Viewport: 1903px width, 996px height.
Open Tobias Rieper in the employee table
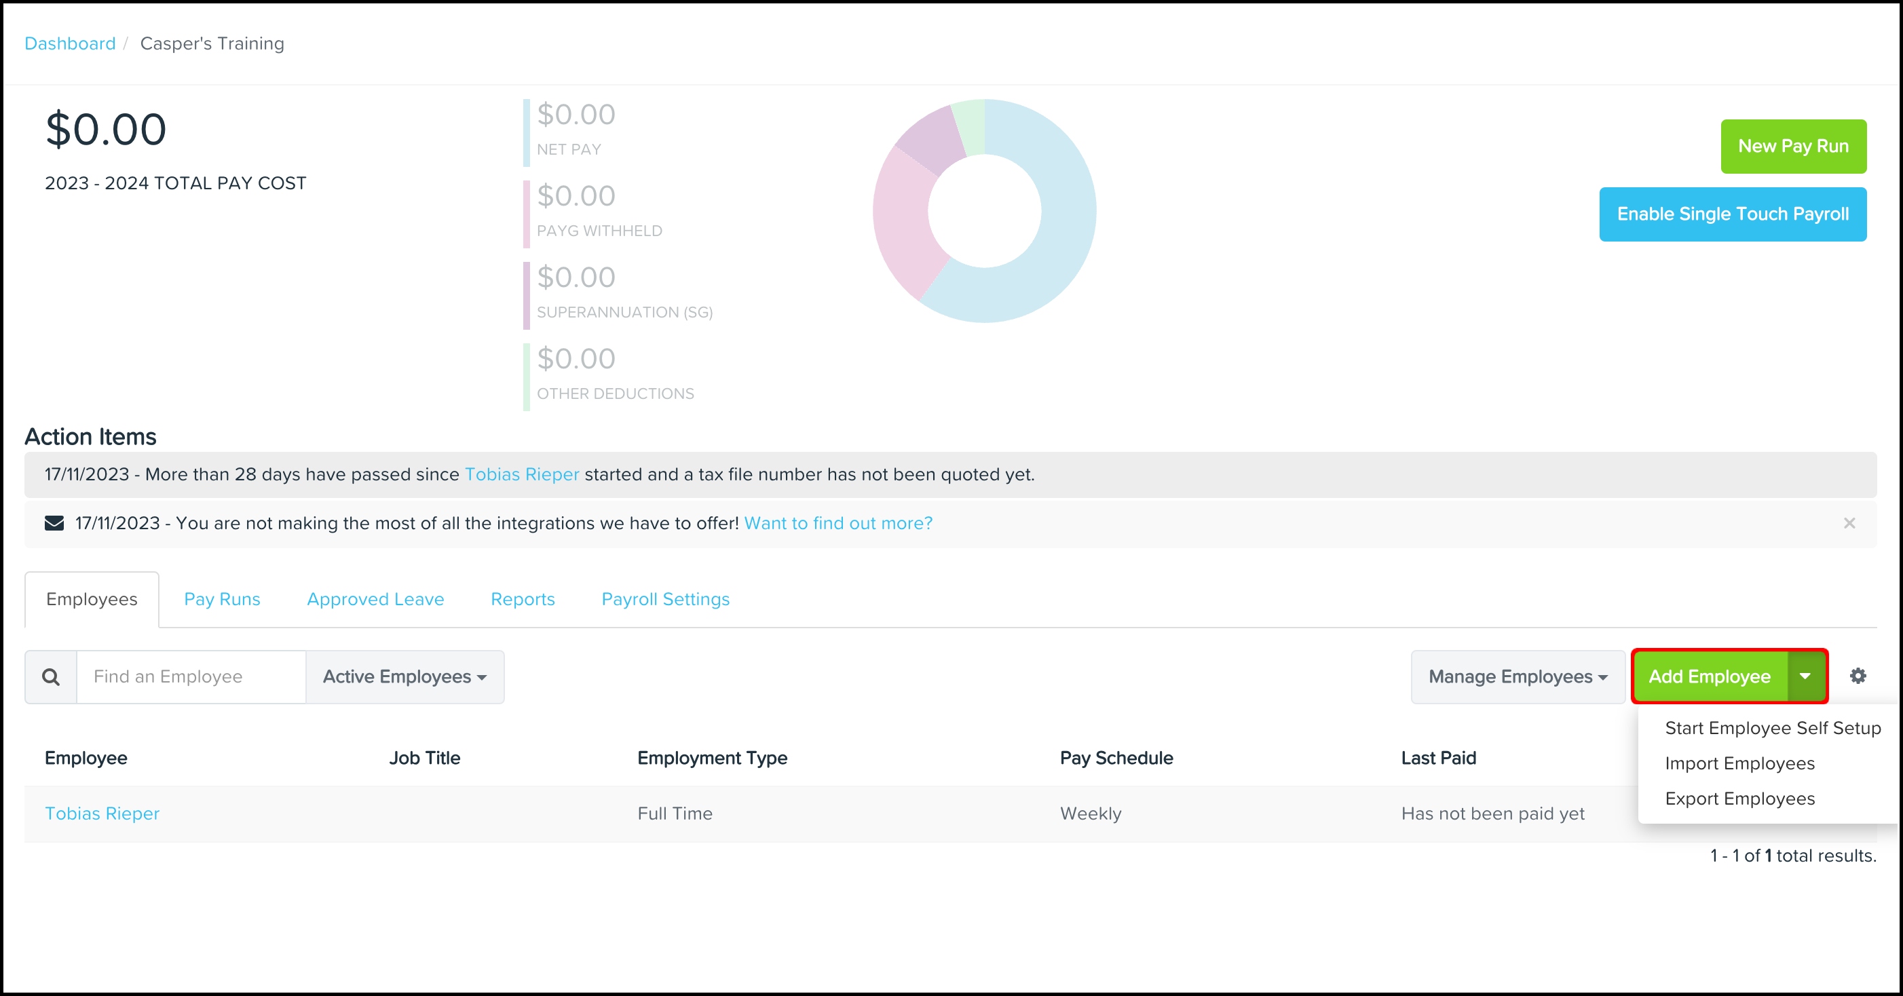point(102,813)
